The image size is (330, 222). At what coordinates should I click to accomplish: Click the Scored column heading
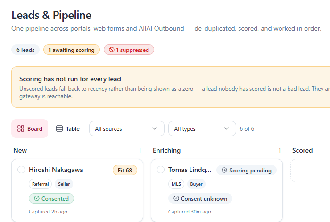(x=303, y=150)
